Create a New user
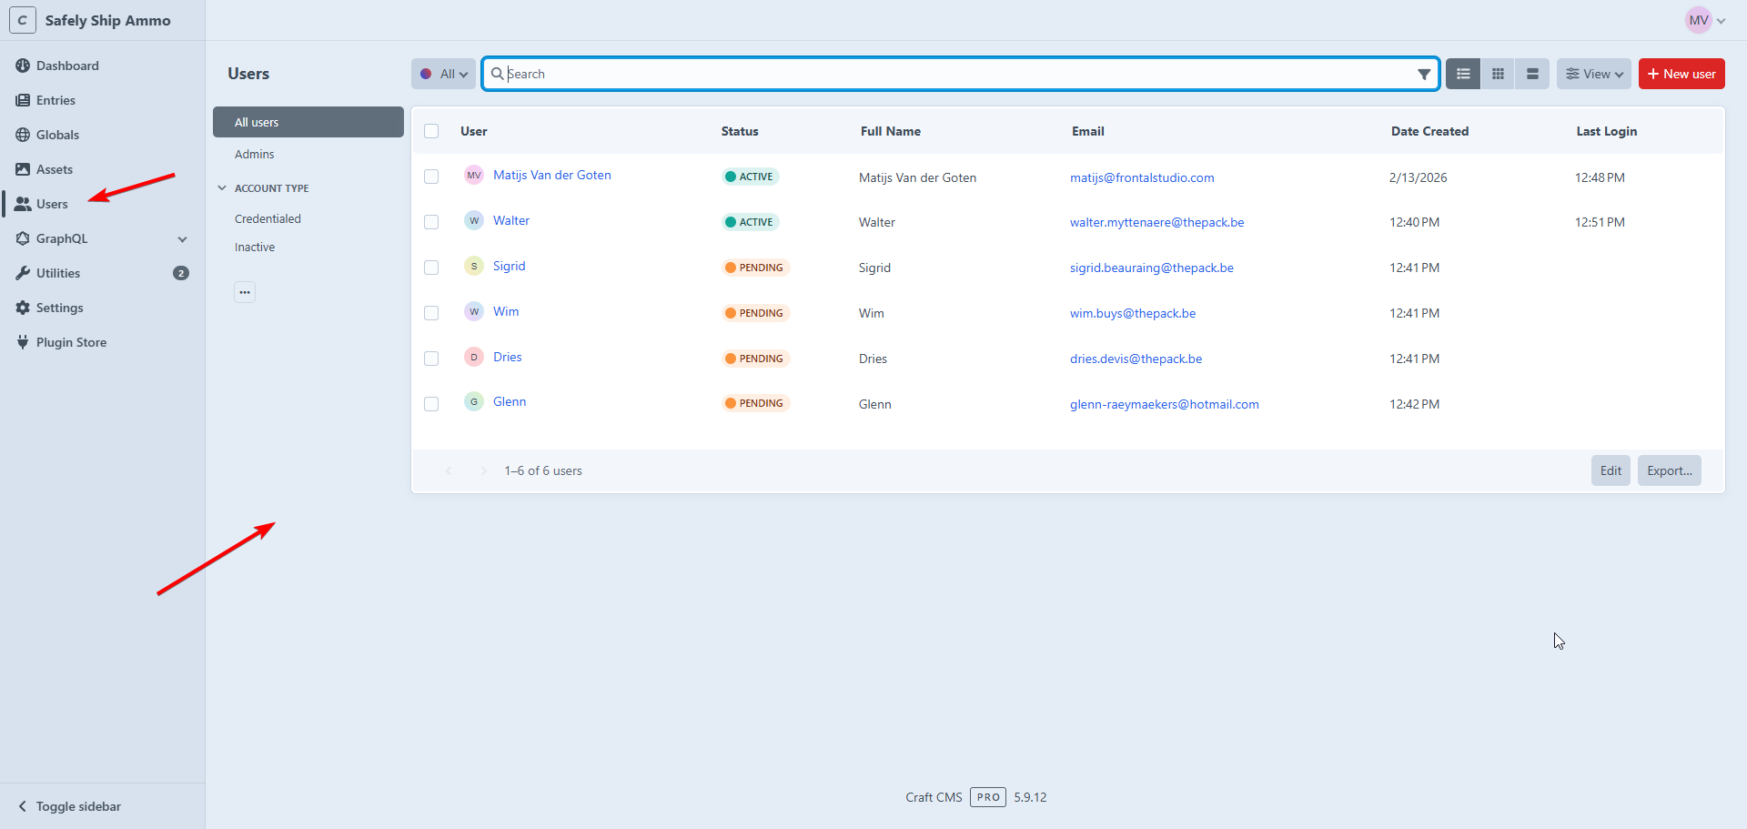The height and width of the screenshot is (829, 1747). point(1681,74)
